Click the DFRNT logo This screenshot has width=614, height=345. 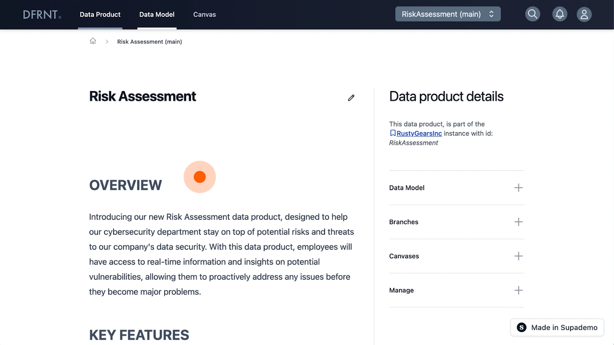point(41,14)
